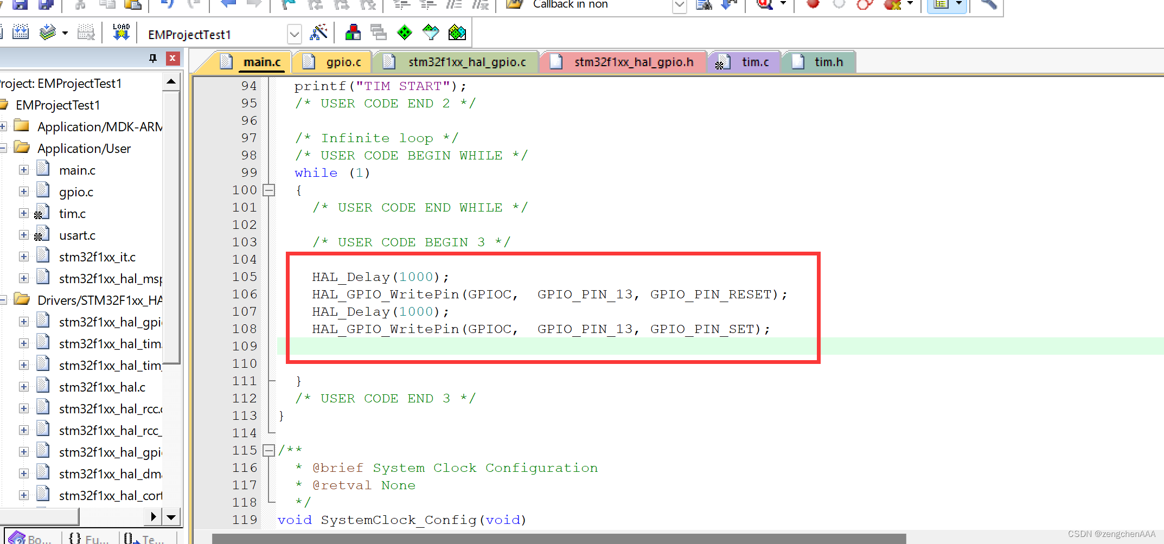1164x544 pixels.
Task: Click the LOAD download to flash icon
Action: point(121,32)
